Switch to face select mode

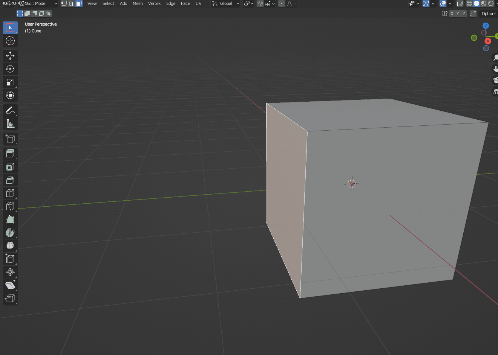(x=79, y=3)
